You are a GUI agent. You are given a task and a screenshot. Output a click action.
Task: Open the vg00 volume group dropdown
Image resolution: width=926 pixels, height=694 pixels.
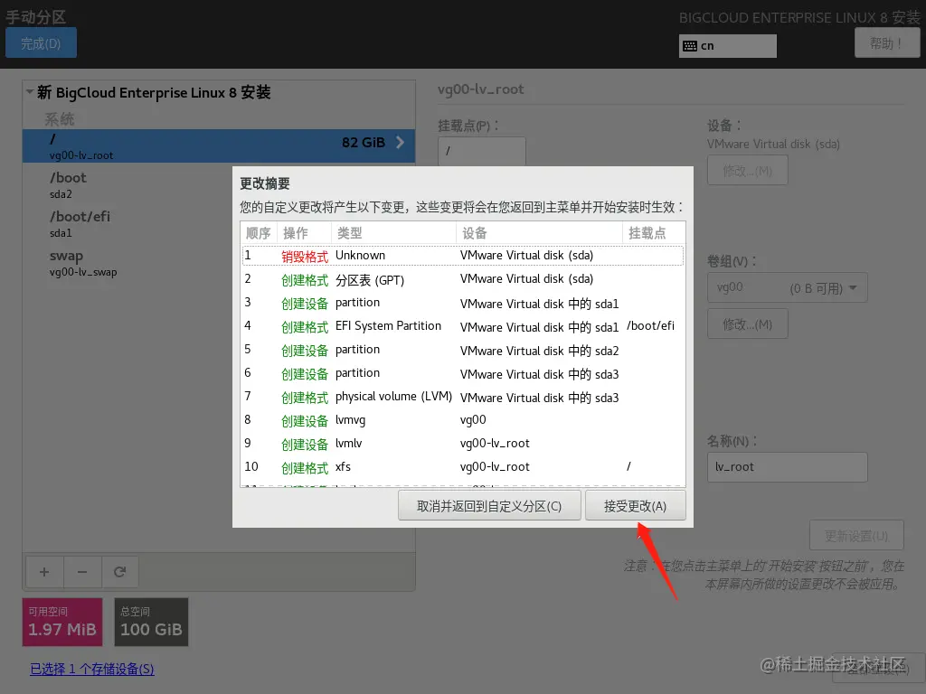(788, 287)
